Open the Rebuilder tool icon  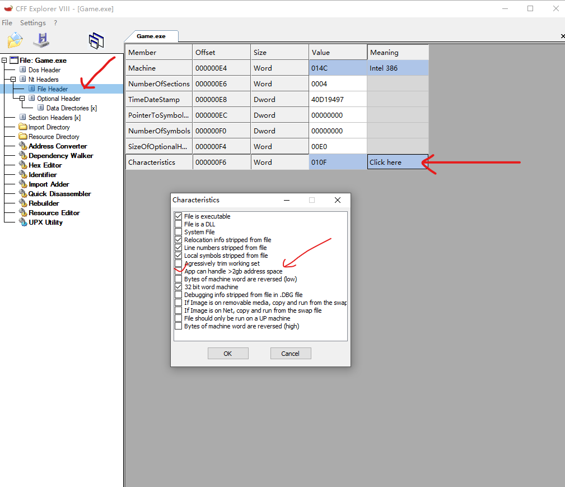pyautogui.click(x=23, y=203)
